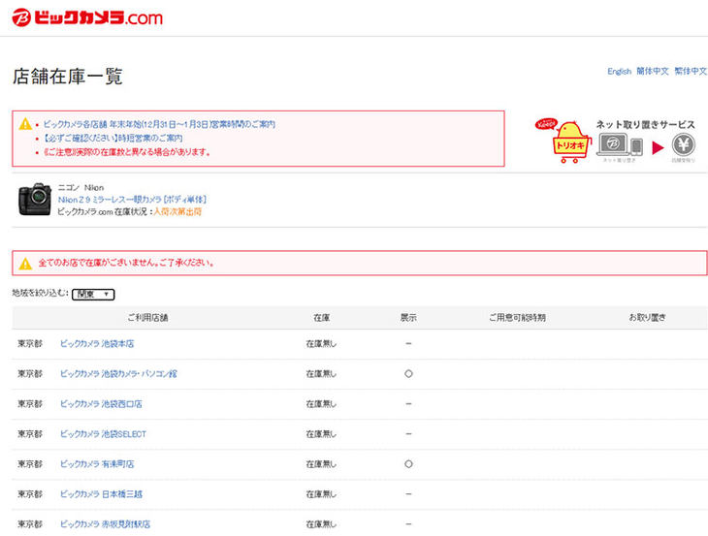
Task: Open ビックカメラ 有楽町店 store link
Action: pyautogui.click(x=97, y=464)
